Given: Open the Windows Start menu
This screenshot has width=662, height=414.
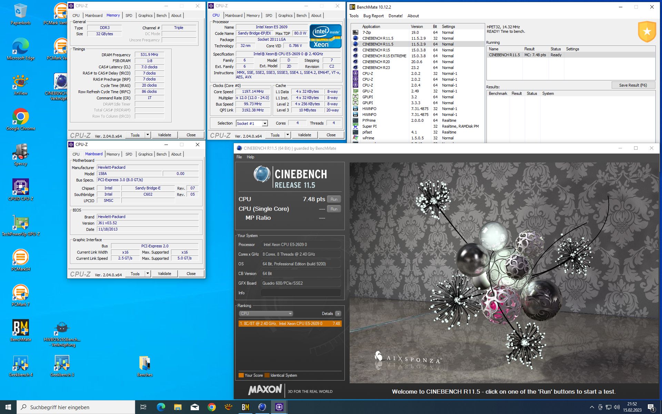Looking at the screenshot, I should (8, 407).
